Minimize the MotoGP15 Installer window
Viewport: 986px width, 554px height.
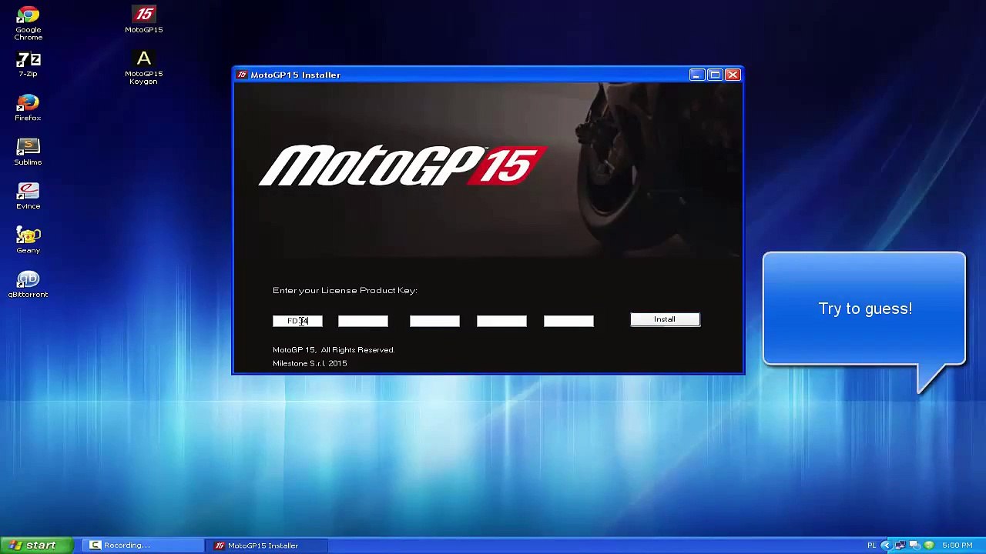point(696,75)
